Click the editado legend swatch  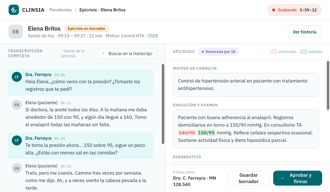[304, 52]
